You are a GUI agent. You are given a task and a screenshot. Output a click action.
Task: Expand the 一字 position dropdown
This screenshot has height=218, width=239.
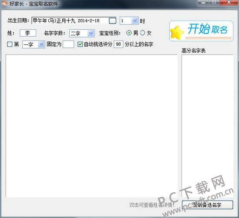[41, 44]
